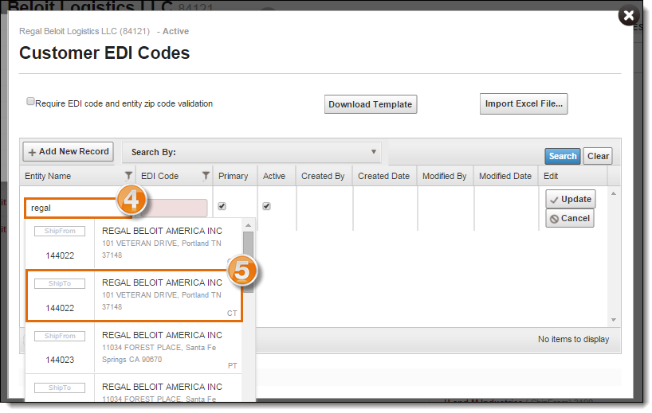This screenshot has height=413, width=652.
Task: Click the autocomplete list scrollbar thumb
Action: [248, 262]
